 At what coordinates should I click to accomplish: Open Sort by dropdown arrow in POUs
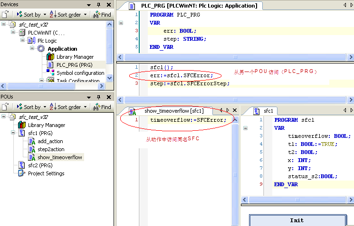coord(45,107)
